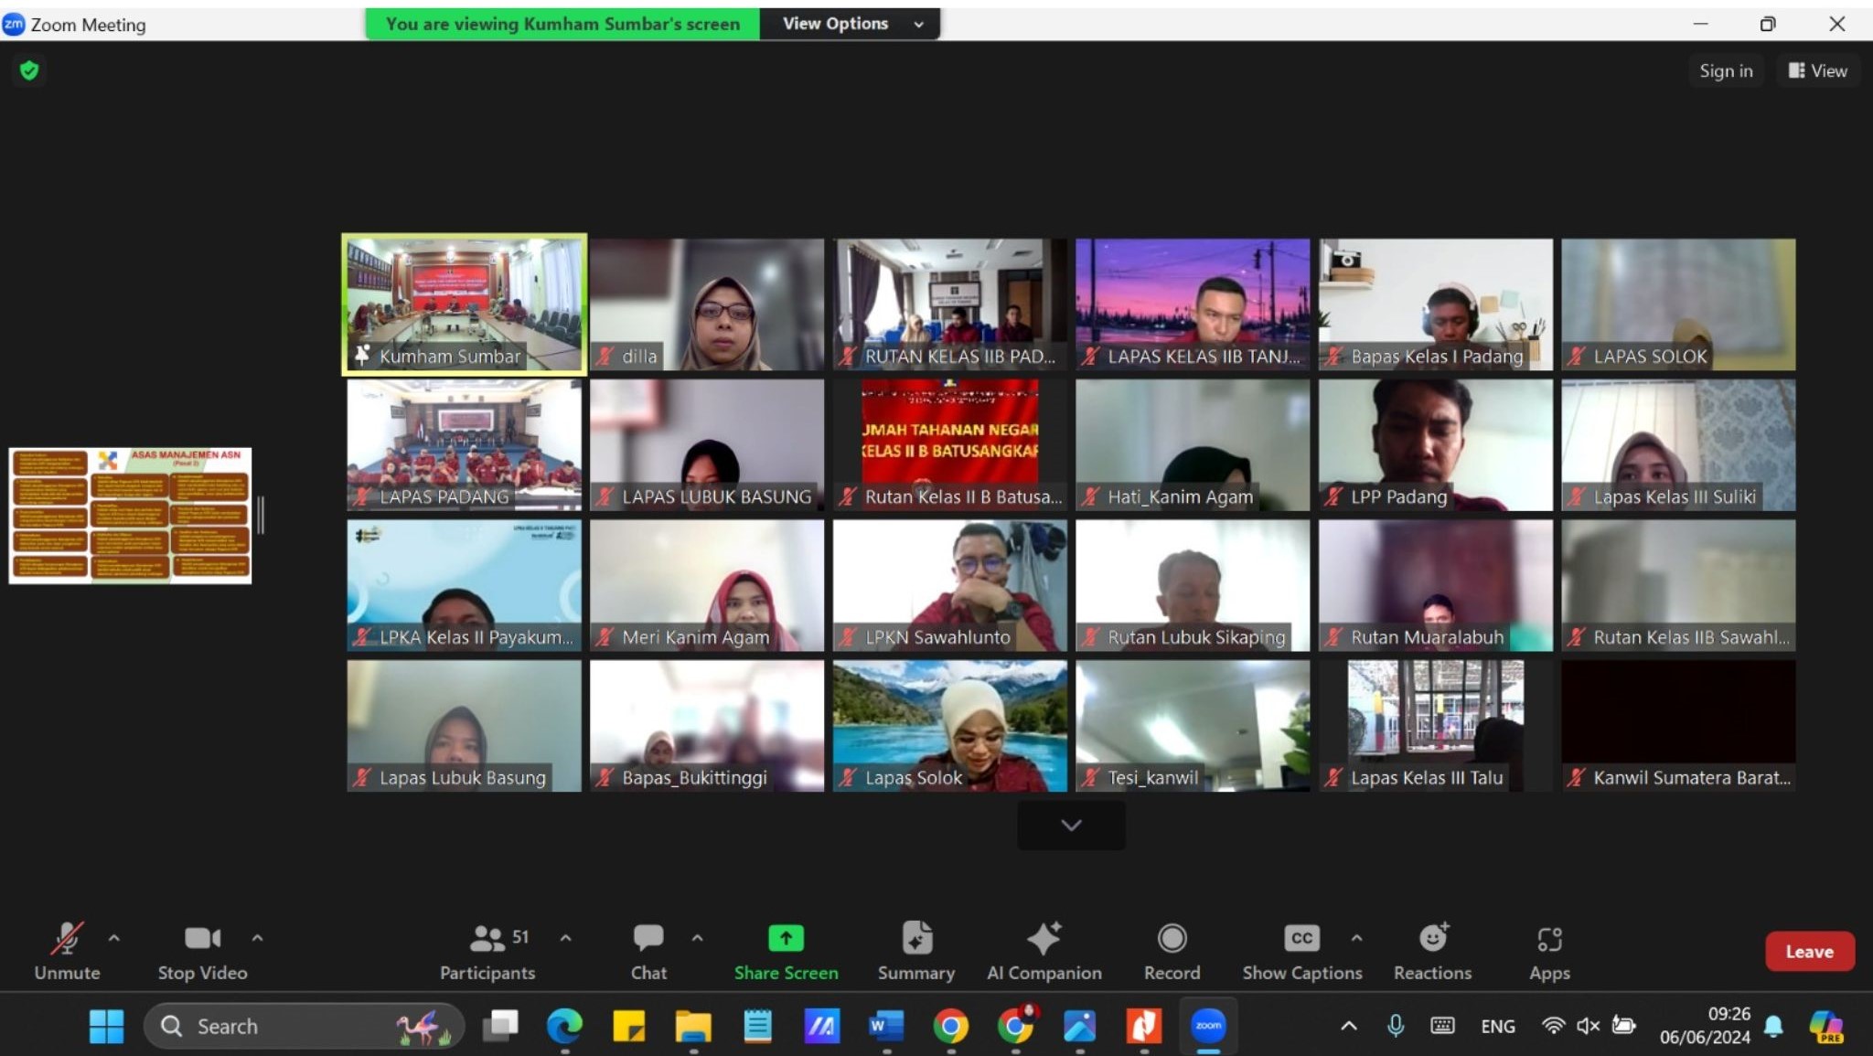The width and height of the screenshot is (1873, 1056).
Task: Show next page of video tiles
Action: tap(1071, 826)
